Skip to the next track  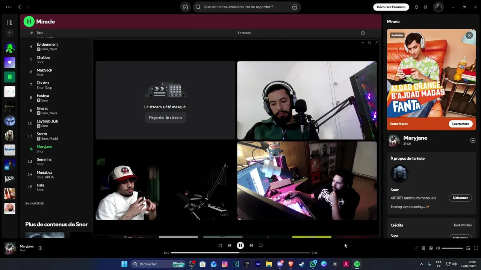[251, 245]
